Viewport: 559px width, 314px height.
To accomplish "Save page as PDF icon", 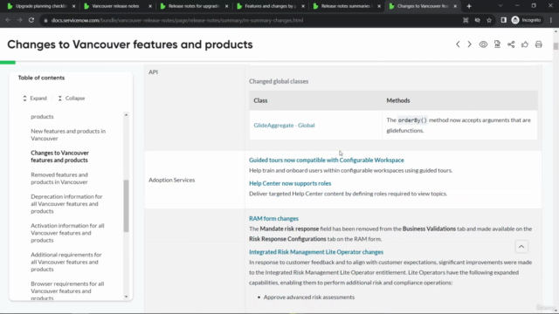I will [497, 44].
